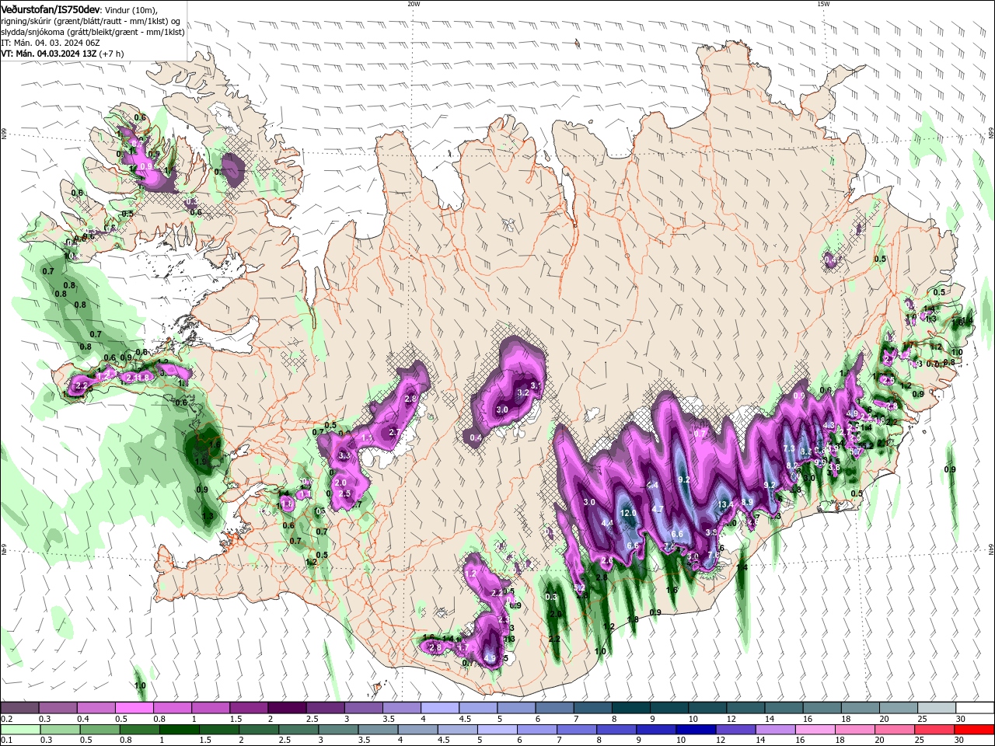Click the 4.7 precipitation value on the map

click(x=658, y=509)
